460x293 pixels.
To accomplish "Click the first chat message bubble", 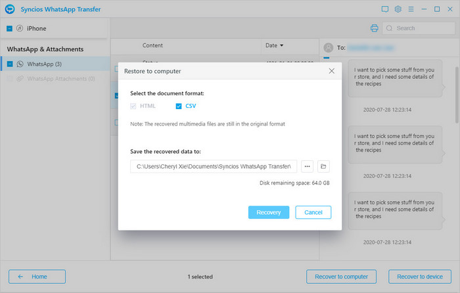I will tap(395, 78).
